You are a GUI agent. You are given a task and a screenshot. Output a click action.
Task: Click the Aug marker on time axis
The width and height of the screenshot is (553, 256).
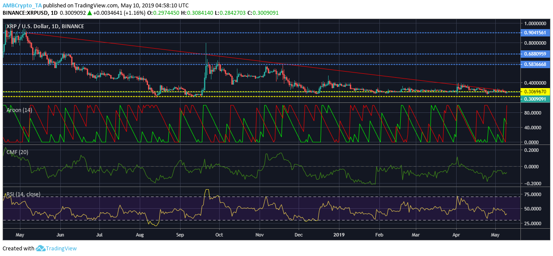140,235
